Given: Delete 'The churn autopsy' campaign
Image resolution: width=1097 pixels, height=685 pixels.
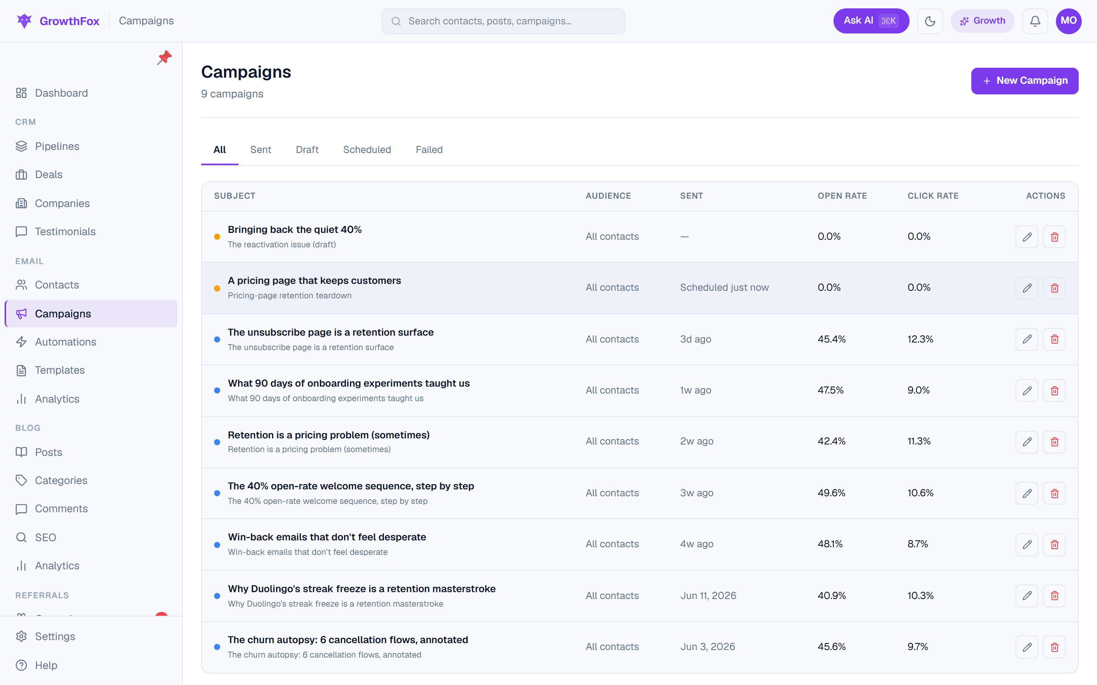Looking at the screenshot, I should pyautogui.click(x=1054, y=647).
